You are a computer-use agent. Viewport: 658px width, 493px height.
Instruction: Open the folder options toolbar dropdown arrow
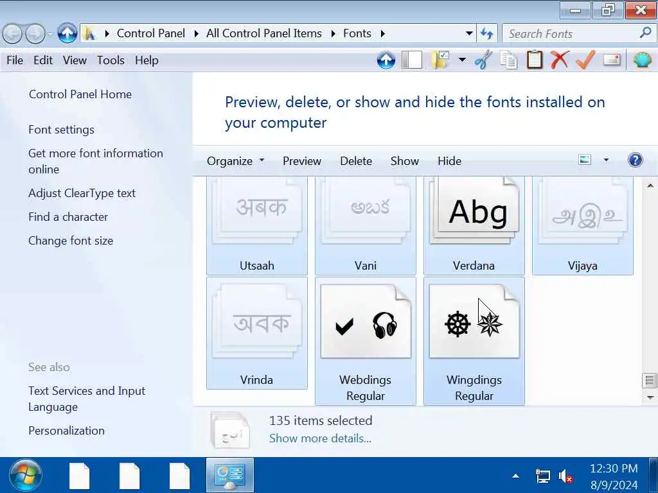462,60
